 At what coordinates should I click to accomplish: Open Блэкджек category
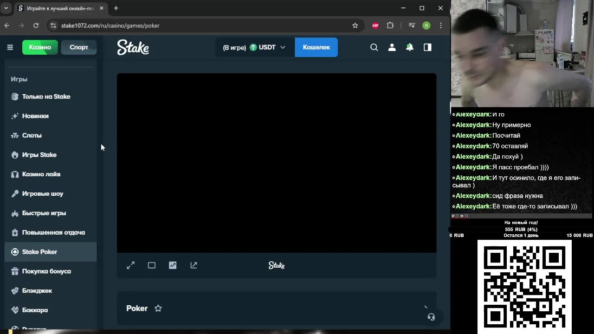[51, 291]
